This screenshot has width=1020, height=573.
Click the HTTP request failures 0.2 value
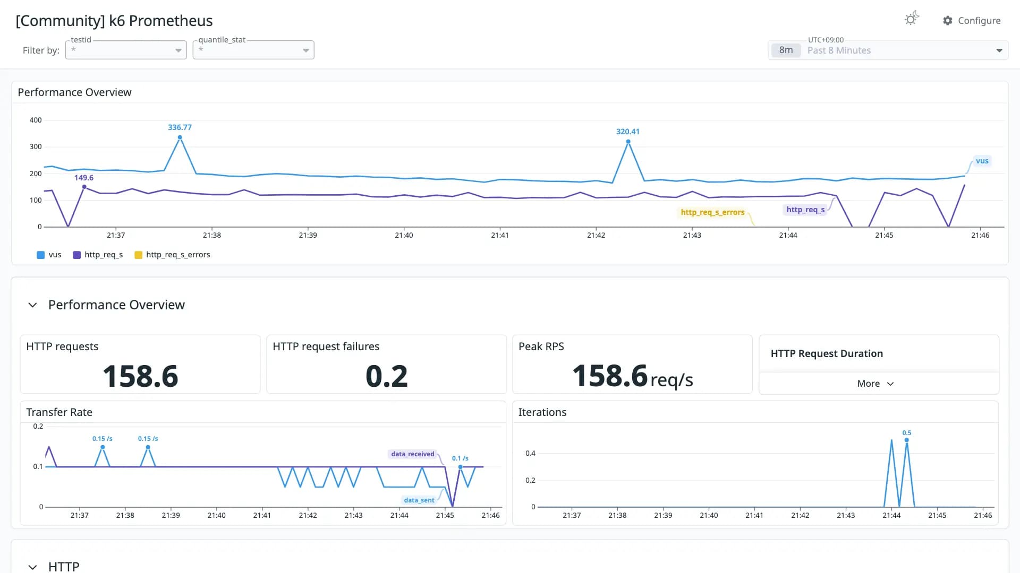coord(387,376)
